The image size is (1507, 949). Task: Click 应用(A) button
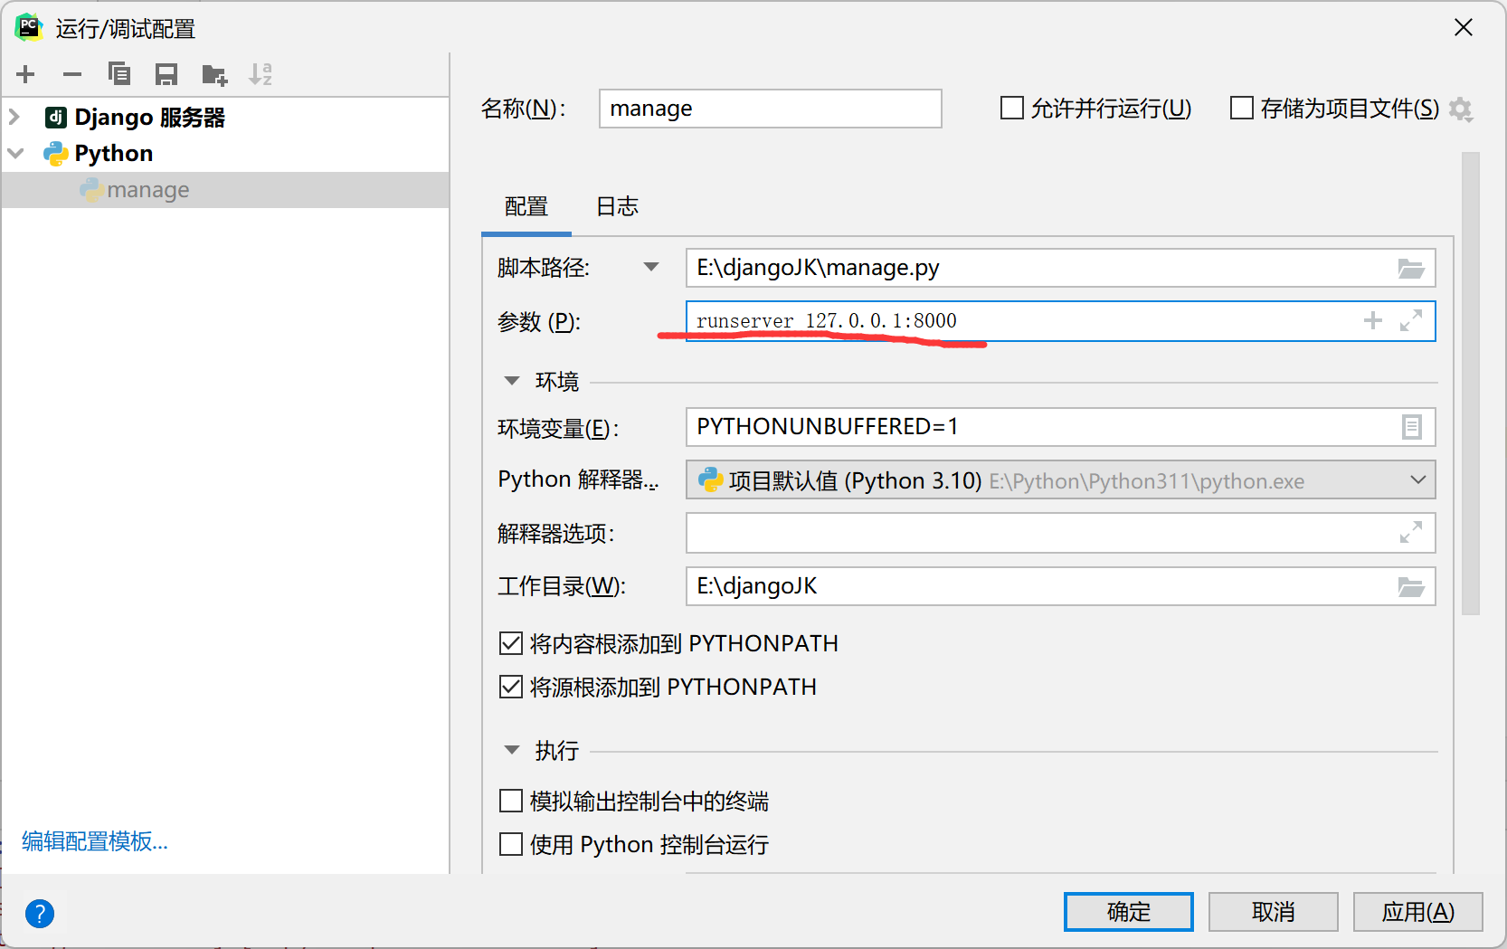(1418, 912)
